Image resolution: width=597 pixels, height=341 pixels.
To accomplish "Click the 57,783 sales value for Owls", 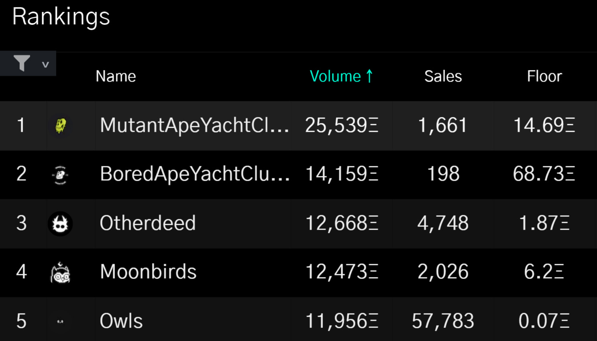I will tap(443, 321).
